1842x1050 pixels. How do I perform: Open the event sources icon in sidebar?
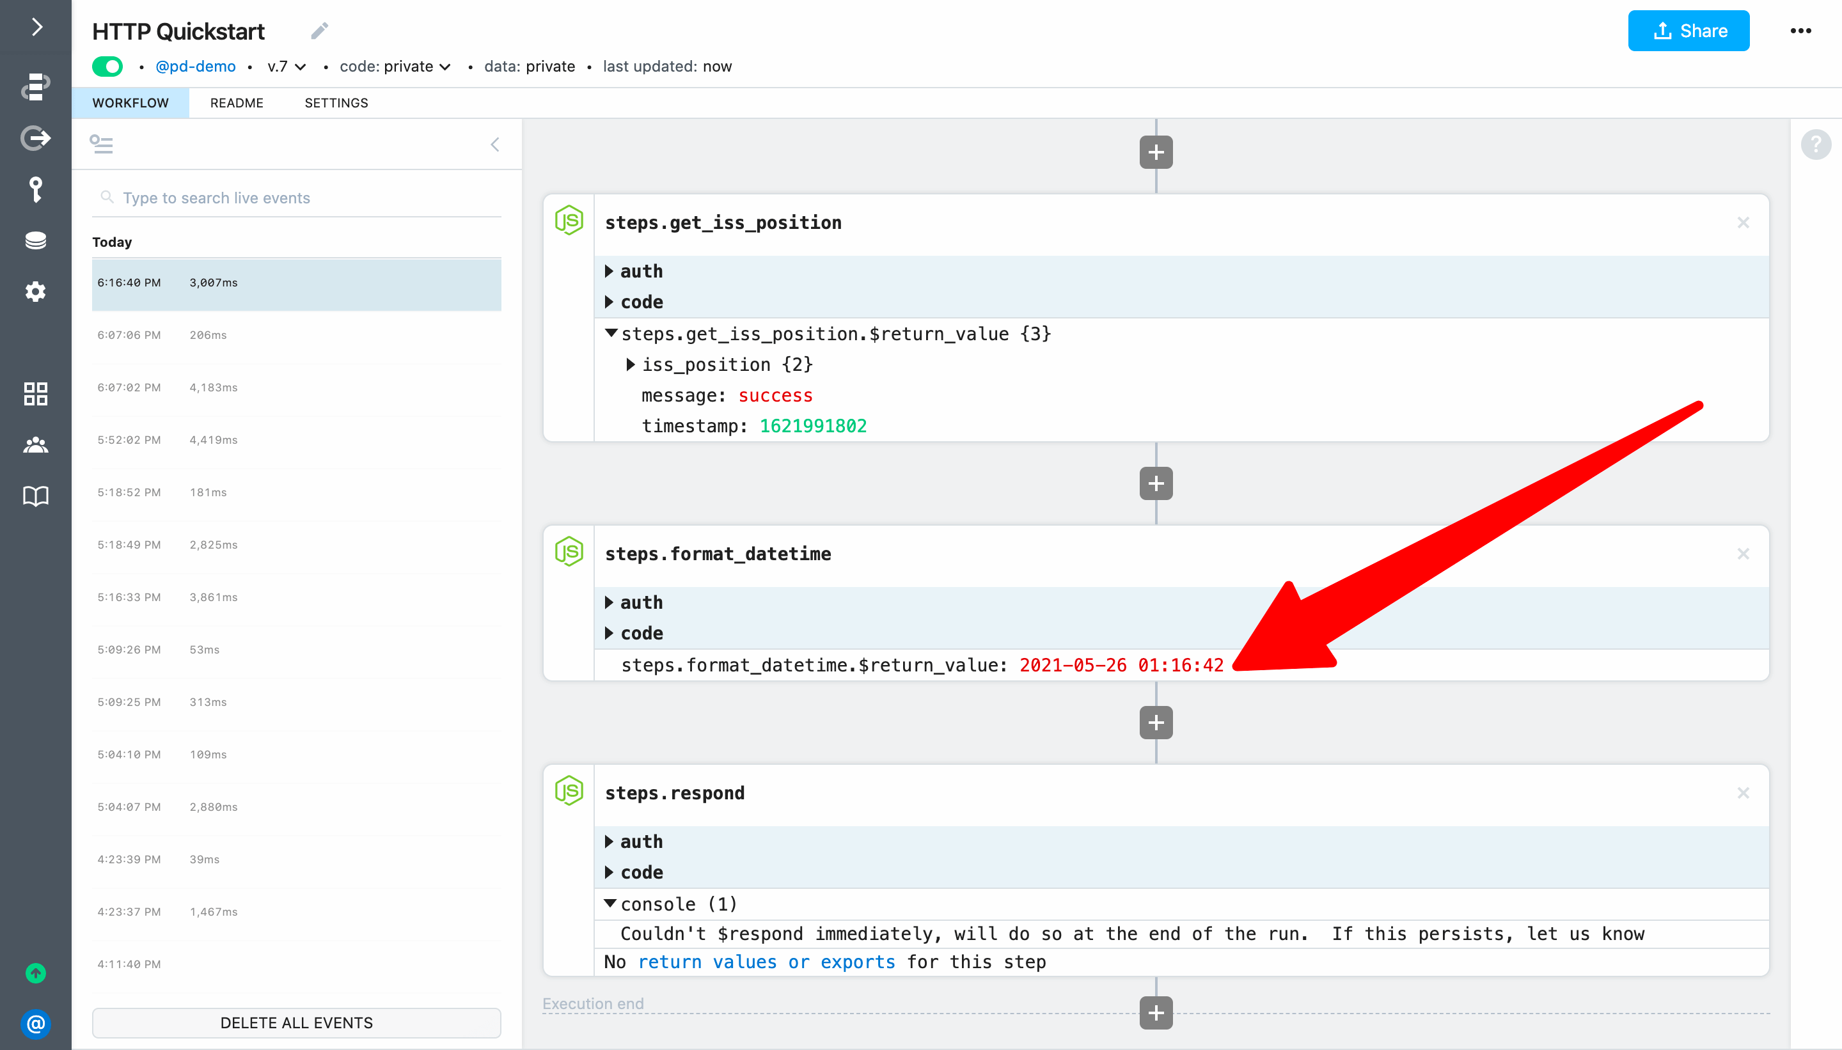pyautogui.click(x=35, y=137)
